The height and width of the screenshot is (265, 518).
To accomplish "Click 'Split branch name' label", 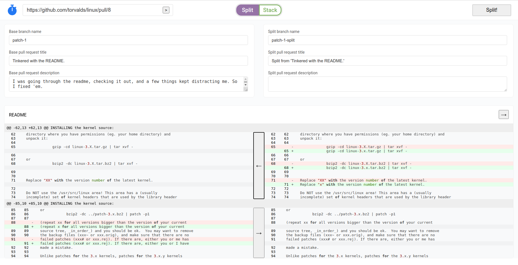I will click(x=284, y=32).
